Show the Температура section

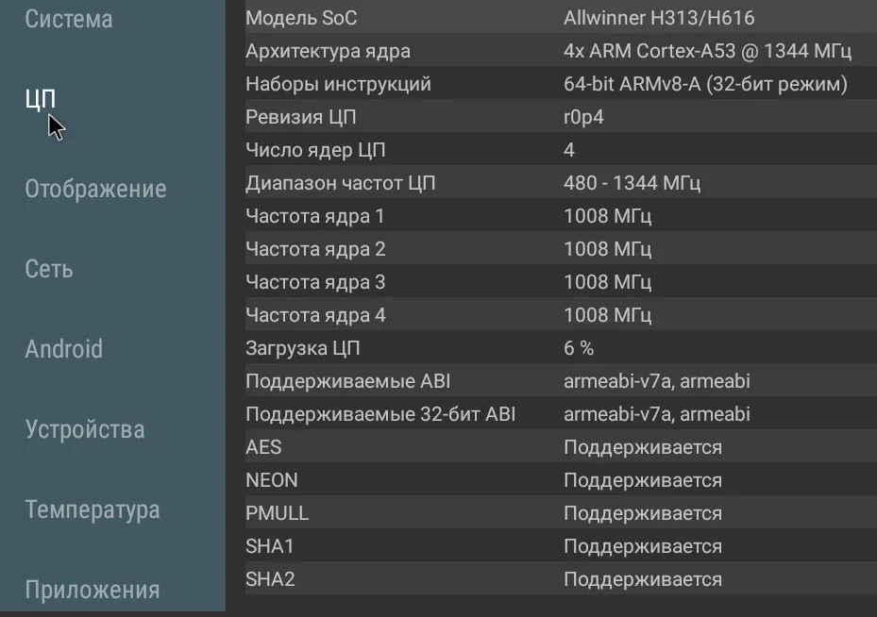pyautogui.click(x=92, y=510)
